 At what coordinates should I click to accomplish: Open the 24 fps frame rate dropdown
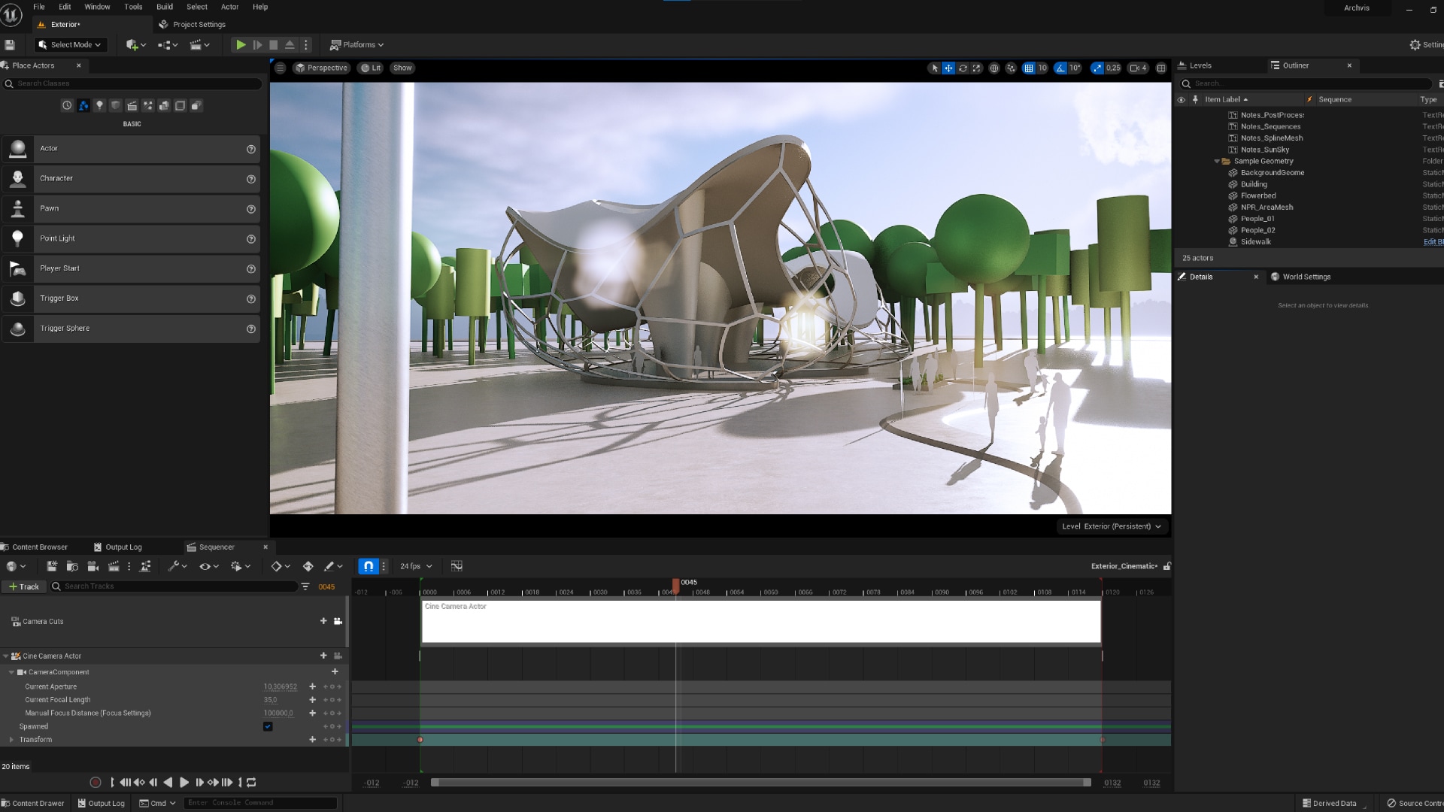pyautogui.click(x=415, y=566)
